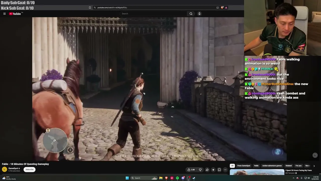Open the red circular app in taskbar
This screenshot has height=181, width=321.
tap(172, 178)
